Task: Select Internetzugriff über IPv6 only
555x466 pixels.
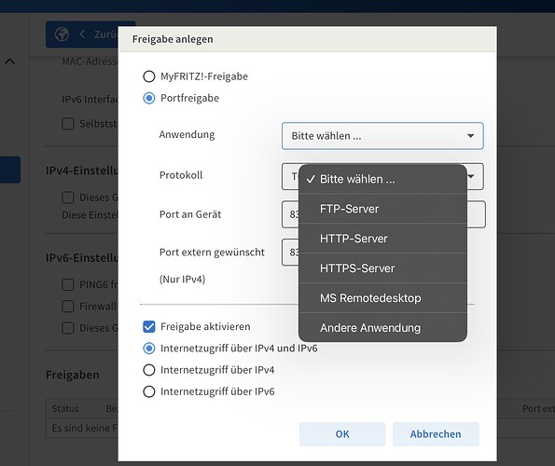Action: click(149, 391)
